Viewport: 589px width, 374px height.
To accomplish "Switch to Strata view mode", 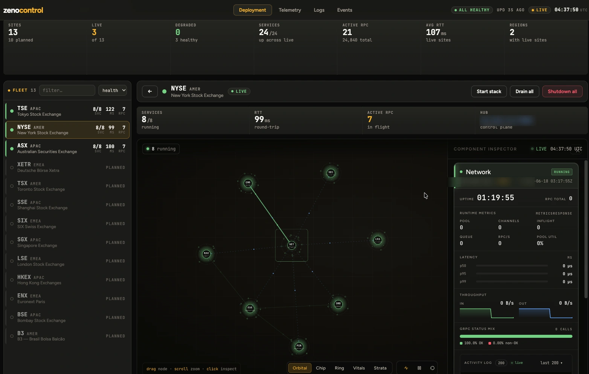I will (380, 368).
